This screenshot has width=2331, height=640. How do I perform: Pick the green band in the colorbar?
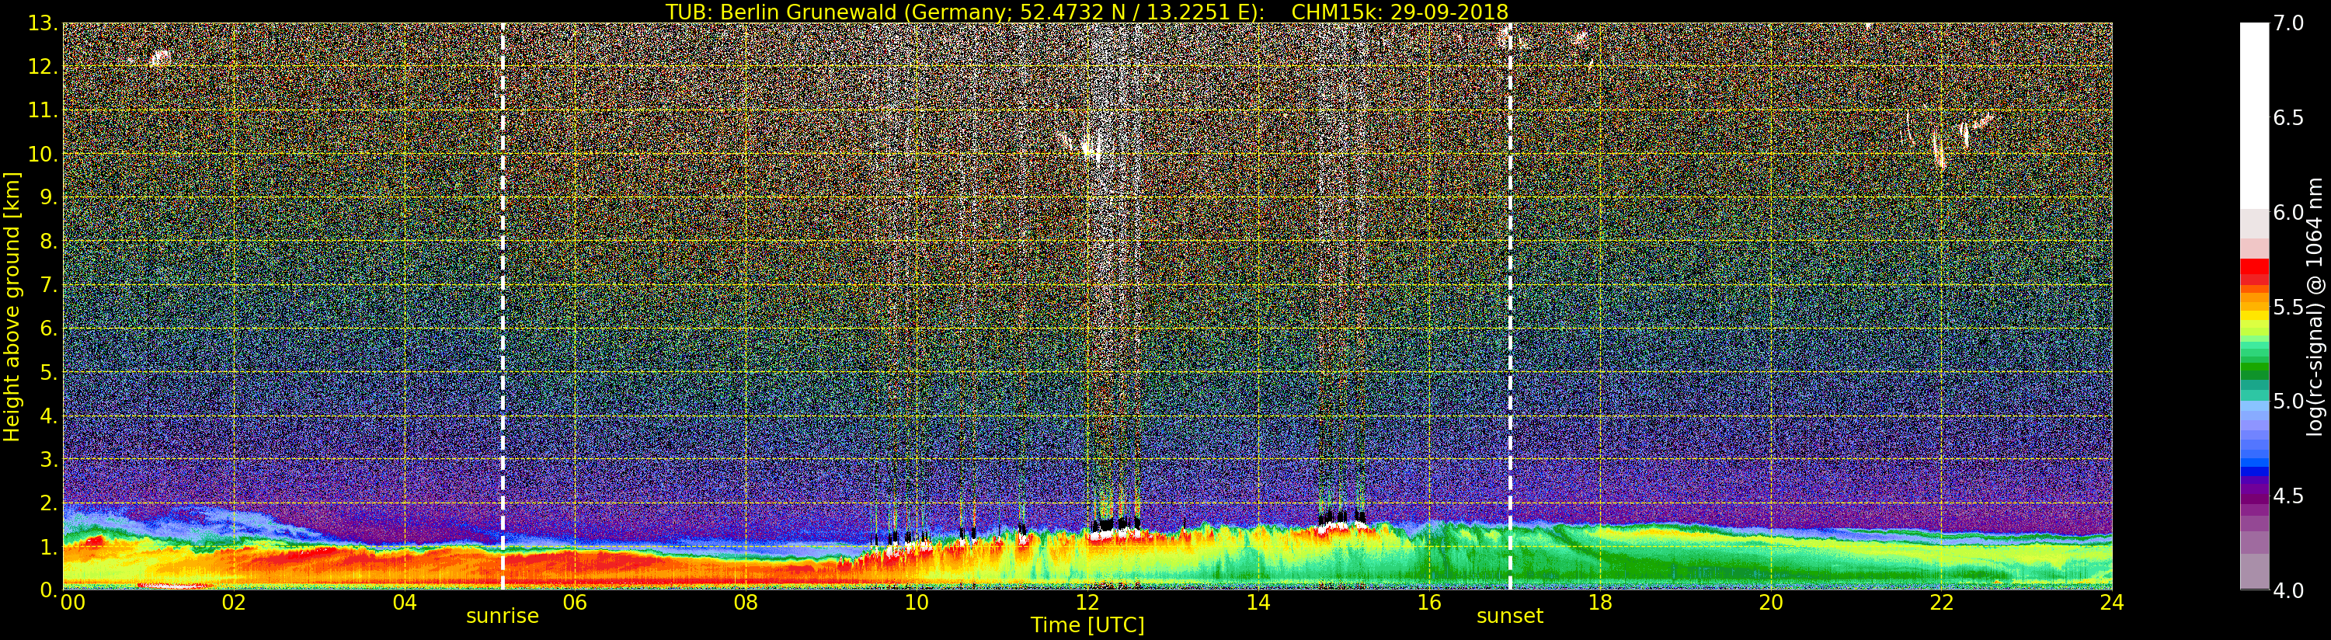point(2254,365)
